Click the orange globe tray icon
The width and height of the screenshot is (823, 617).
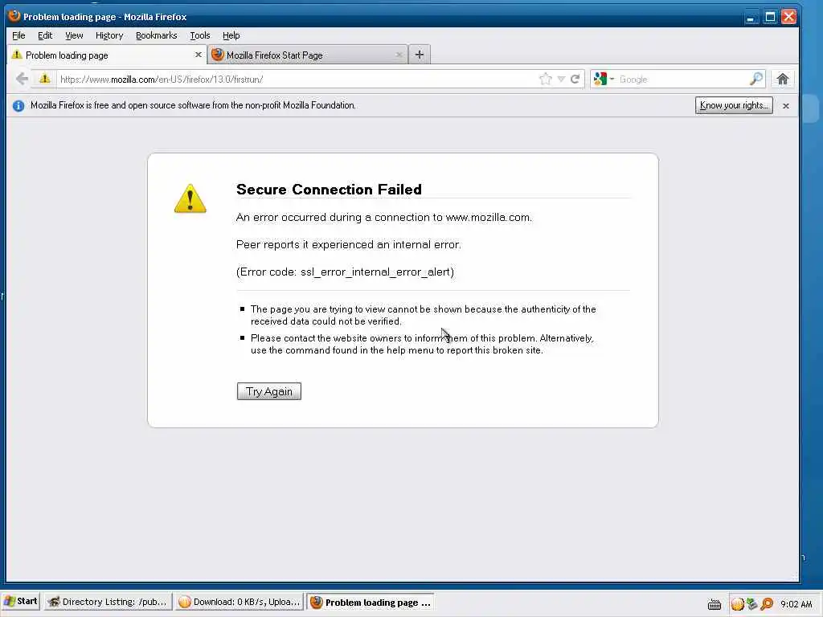click(738, 604)
